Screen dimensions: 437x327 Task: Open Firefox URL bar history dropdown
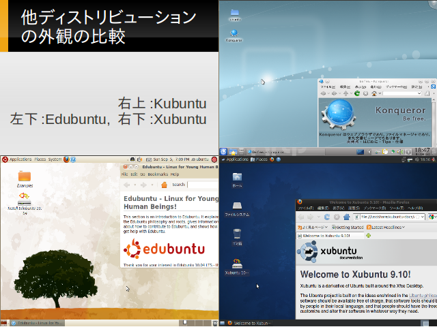(x=423, y=217)
